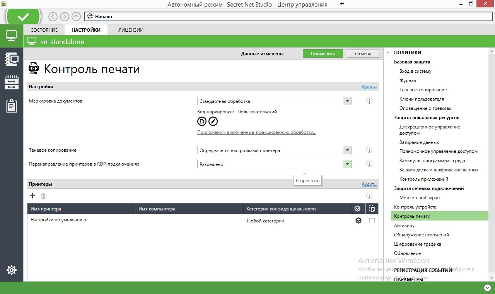Show info icon in the Принтеры section
The width and height of the screenshot is (495, 294).
coord(369,196)
